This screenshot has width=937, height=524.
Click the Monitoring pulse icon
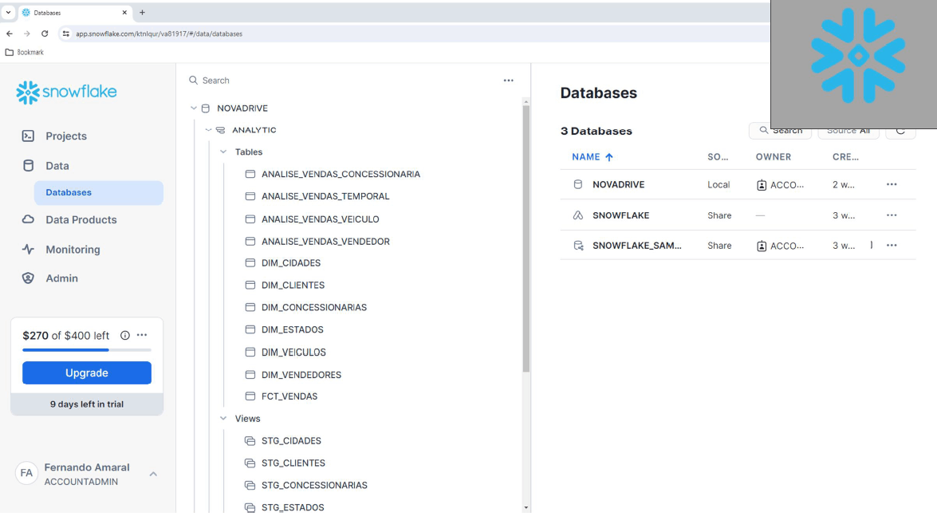[28, 249]
